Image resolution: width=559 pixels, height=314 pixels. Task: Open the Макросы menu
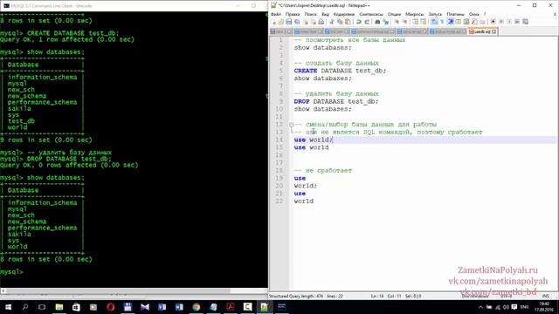pos(415,14)
